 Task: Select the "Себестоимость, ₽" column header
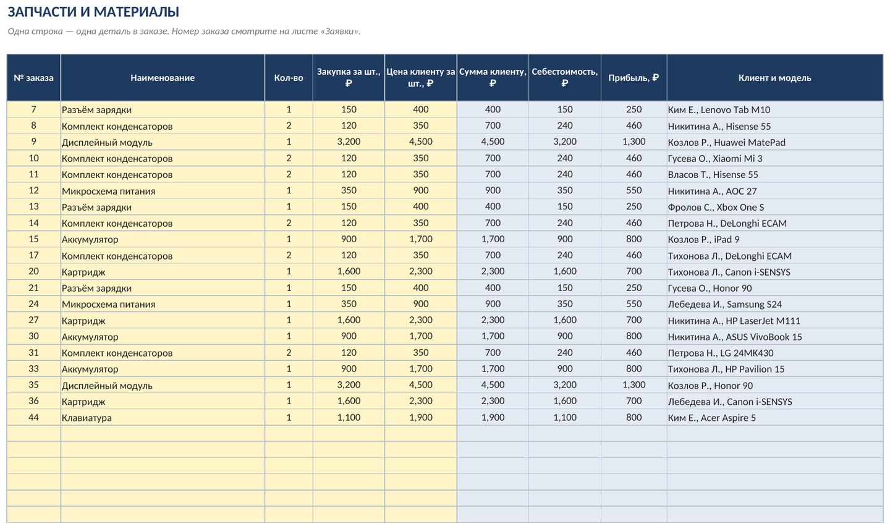[565, 78]
